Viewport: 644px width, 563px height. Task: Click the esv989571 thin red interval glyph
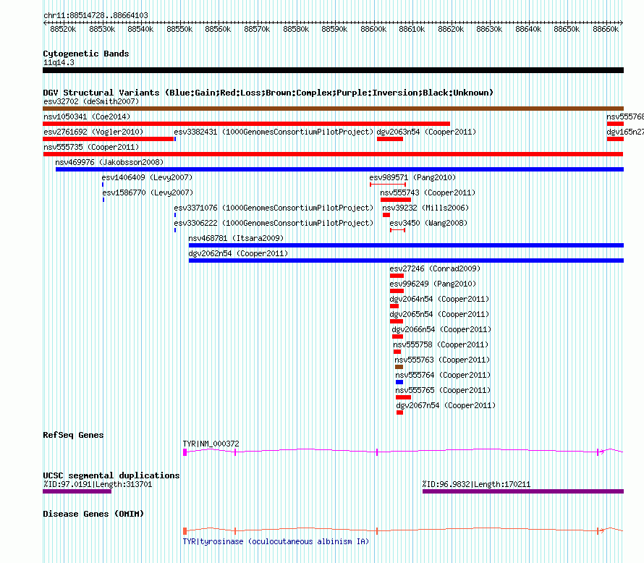(x=388, y=185)
